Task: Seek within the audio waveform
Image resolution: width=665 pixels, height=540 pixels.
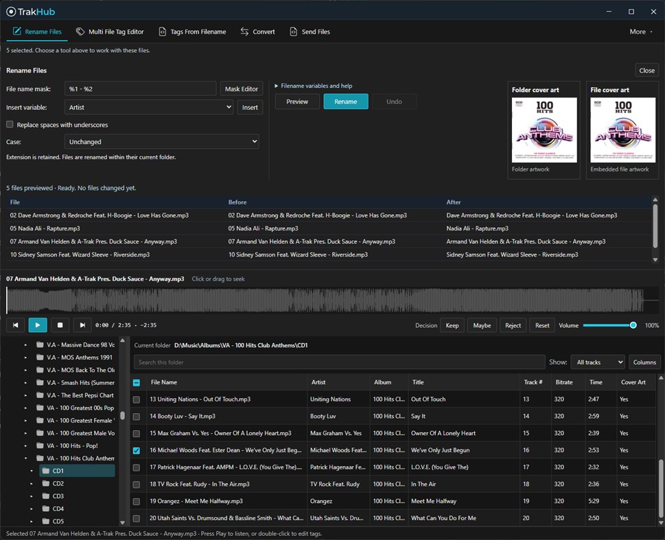Action: [332, 300]
